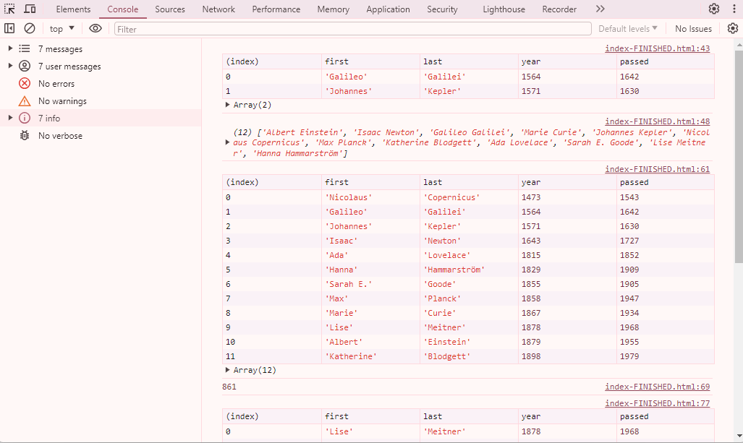Viewport: 743px width, 443px height.
Task: Switch to the Network tab
Action: pyautogui.click(x=218, y=9)
